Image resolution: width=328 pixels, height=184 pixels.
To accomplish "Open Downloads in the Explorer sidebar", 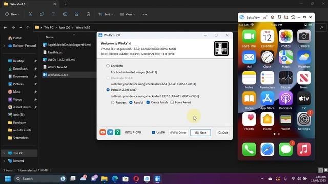I will point(20,68).
